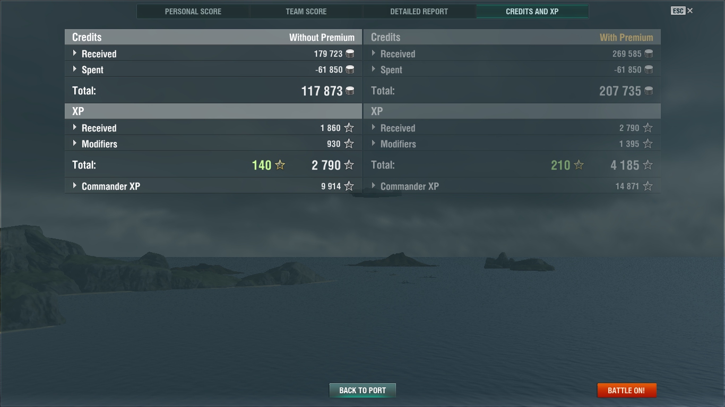Expand Spent credits row without premium
This screenshot has height=407, width=725.
pyautogui.click(x=213, y=69)
